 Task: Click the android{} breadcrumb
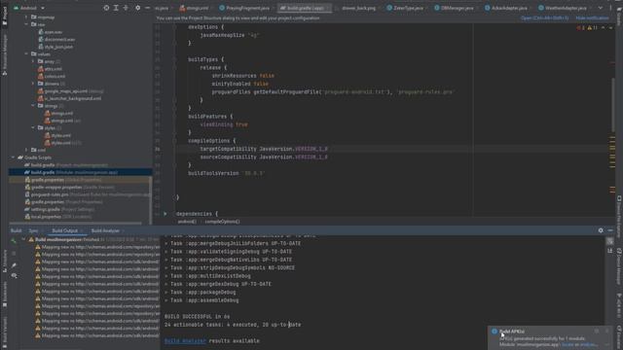click(187, 222)
